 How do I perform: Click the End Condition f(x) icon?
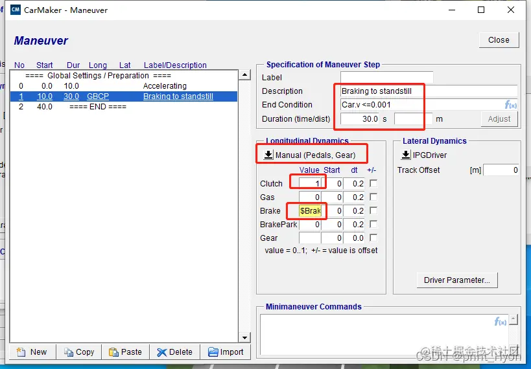coord(510,105)
